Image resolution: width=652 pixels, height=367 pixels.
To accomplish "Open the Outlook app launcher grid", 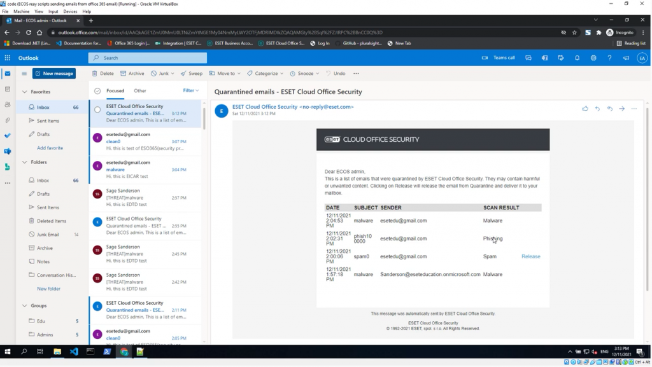I will pyautogui.click(x=8, y=58).
